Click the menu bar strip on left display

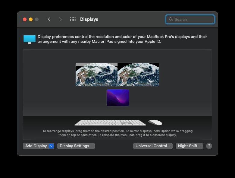click(x=96, y=64)
